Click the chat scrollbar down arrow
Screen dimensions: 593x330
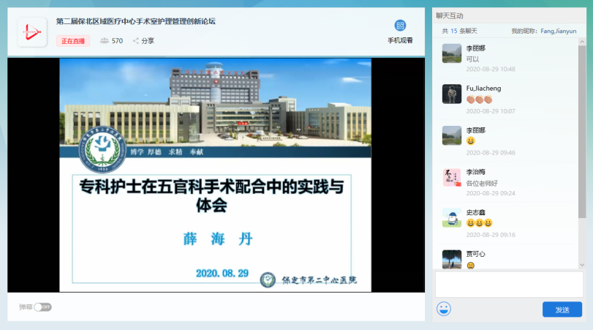[x=582, y=264]
